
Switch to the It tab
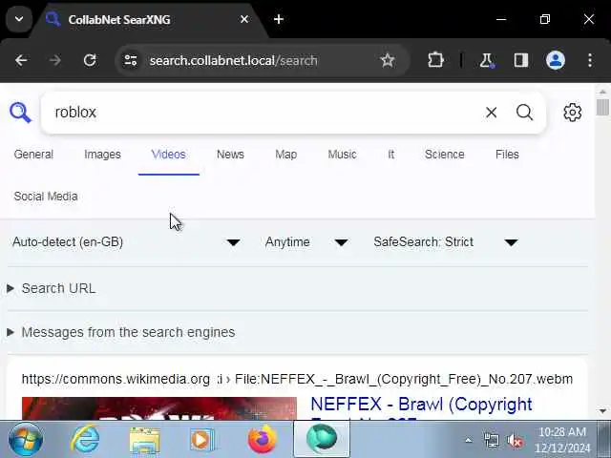(x=390, y=155)
